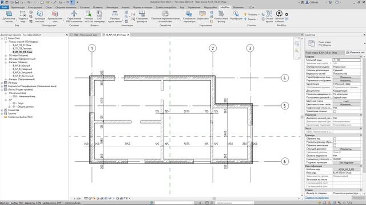This screenshot has width=366, height=205.
Task: Click Изменить тип button in Properties
Action: [355, 52]
